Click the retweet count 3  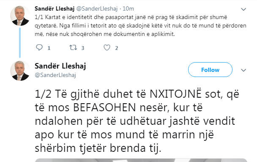click(83, 48)
